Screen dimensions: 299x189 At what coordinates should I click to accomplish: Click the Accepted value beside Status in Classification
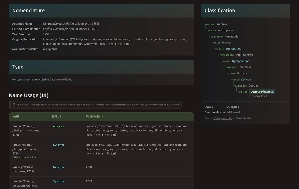coord(233,107)
